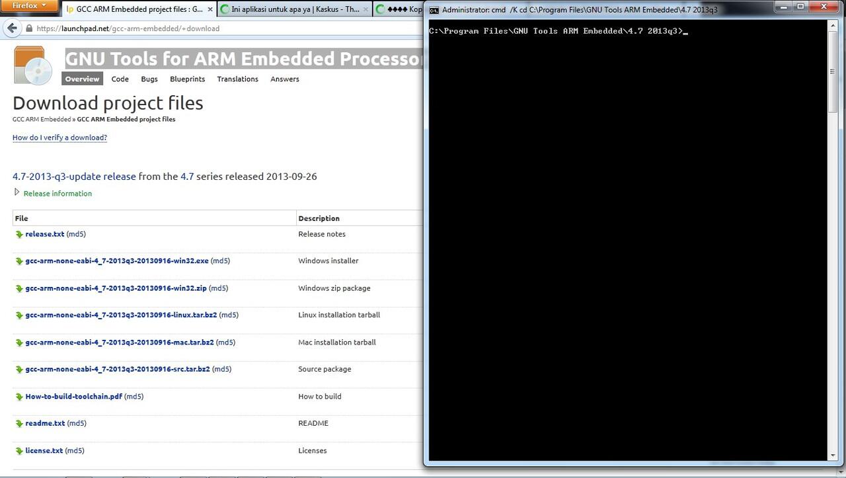The height and width of the screenshot is (478, 846).
Task: Click the Firefox menu button
Action: 30,5
